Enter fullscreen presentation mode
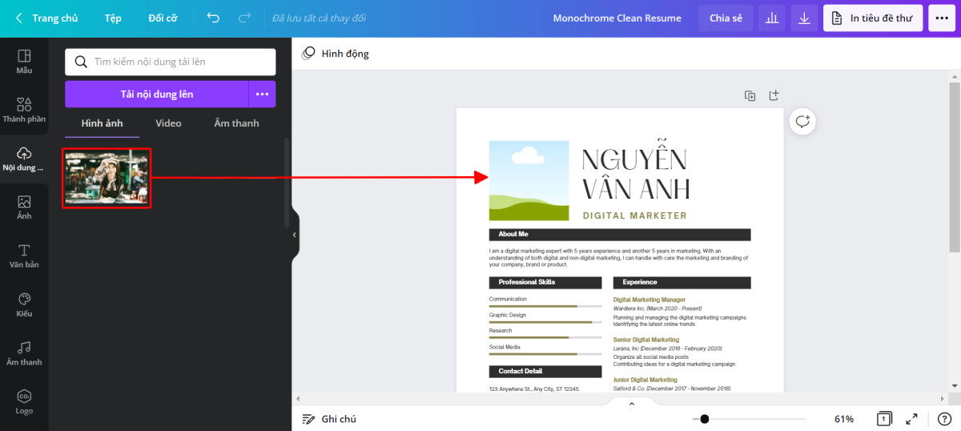Image resolution: width=961 pixels, height=431 pixels. [912, 419]
